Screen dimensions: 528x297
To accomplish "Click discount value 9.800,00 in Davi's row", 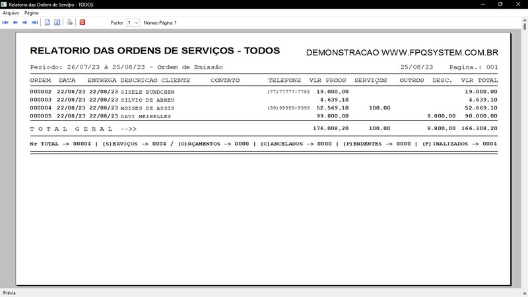I will (442, 116).
